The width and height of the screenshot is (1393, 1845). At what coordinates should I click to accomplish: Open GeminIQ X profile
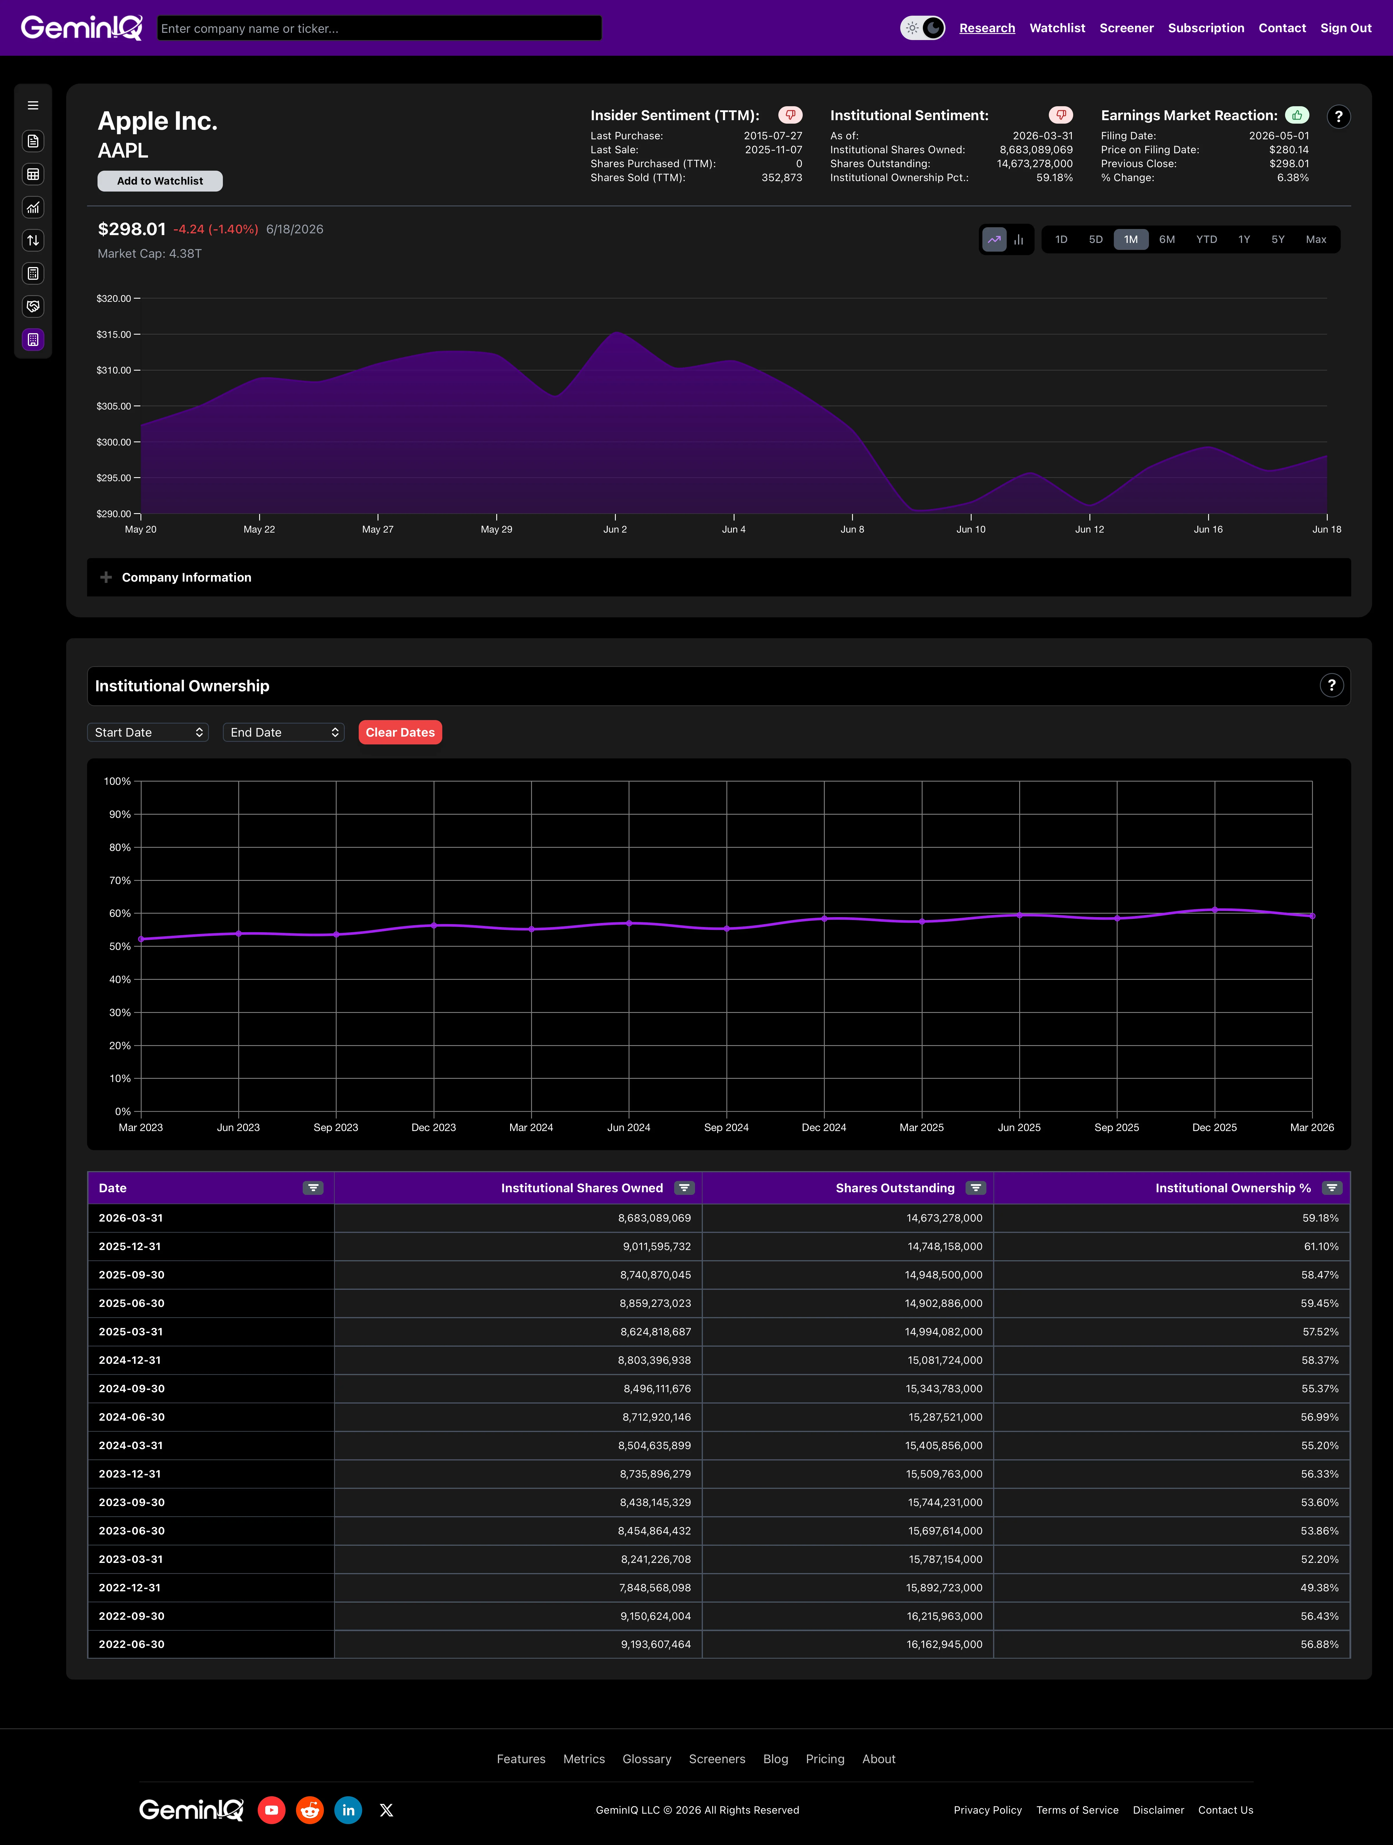386,1810
